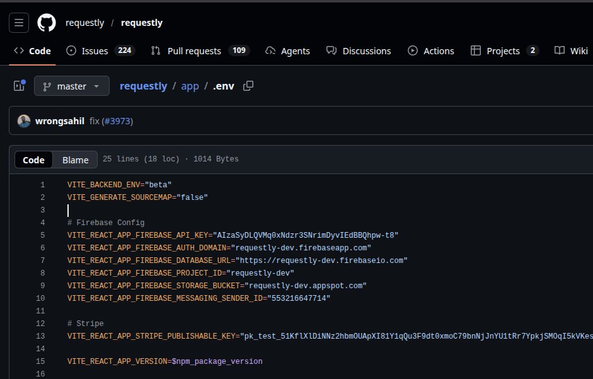Click the Pull requests count badge 109
This screenshot has height=379, width=593.
click(x=239, y=50)
